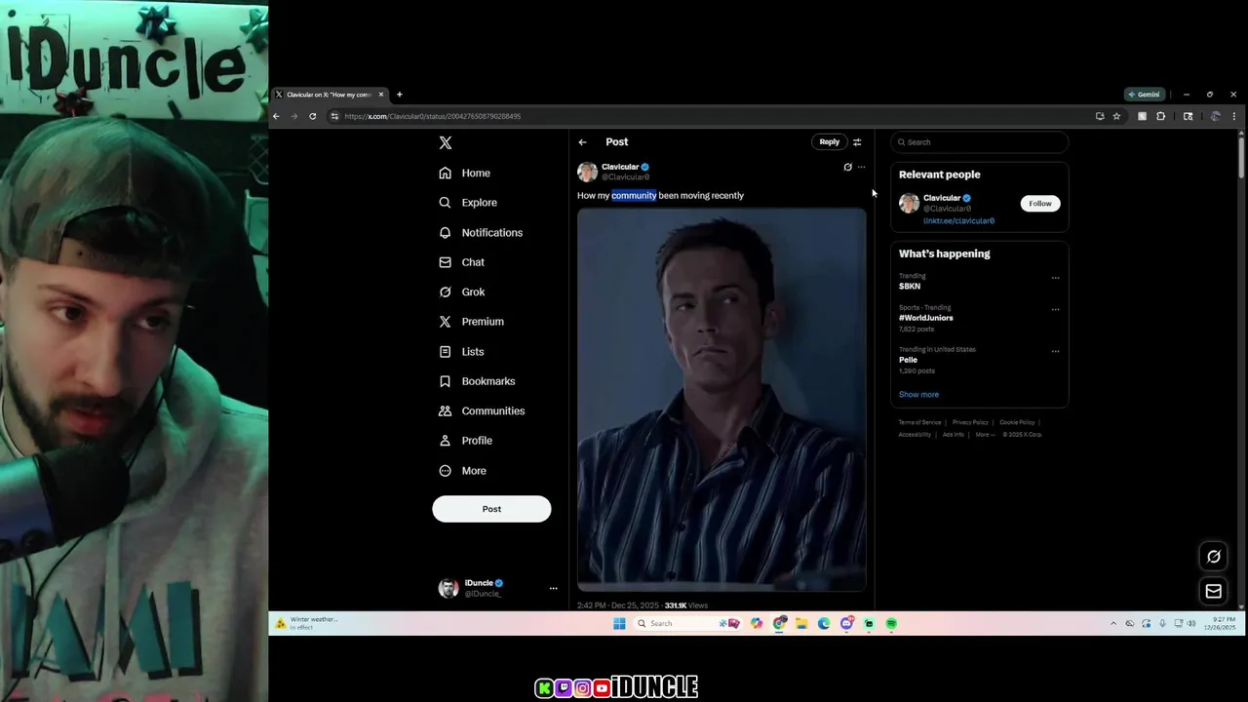
Task: Open Accessibility footer link
Action: click(x=915, y=435)
